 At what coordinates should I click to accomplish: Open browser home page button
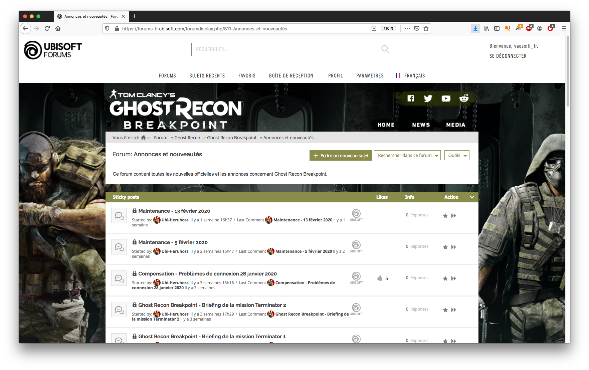tap(58, 28)
